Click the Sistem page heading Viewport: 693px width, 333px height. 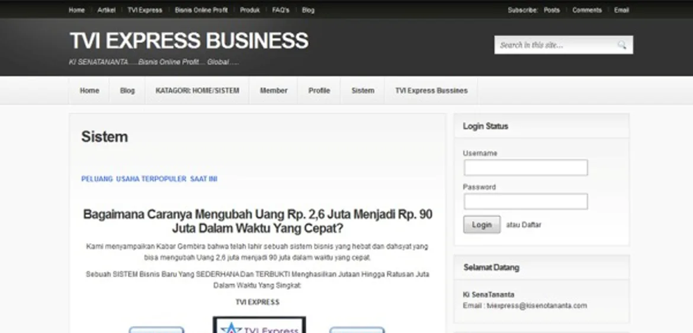(105, 137)
